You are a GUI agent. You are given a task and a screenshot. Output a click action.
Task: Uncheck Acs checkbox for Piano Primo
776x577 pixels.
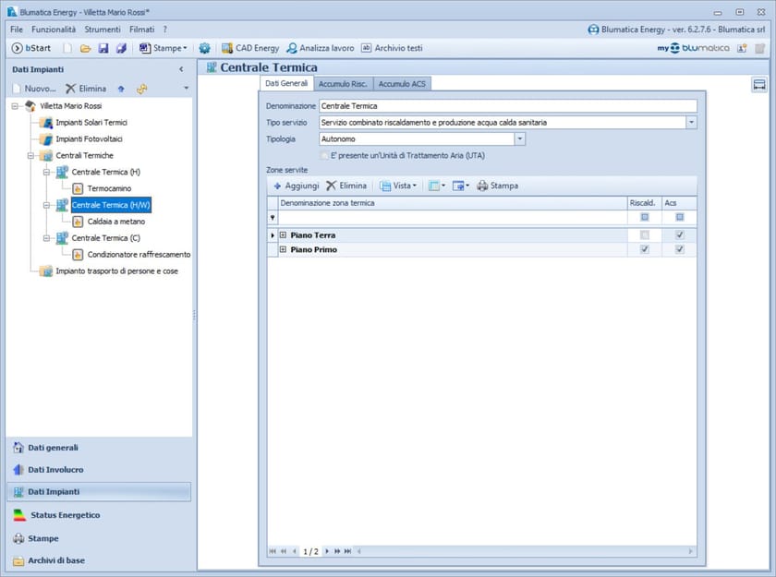click(x=680, y=250)
